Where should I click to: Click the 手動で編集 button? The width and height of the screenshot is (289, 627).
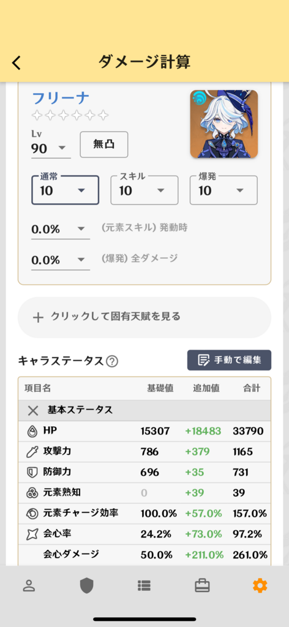230,360
